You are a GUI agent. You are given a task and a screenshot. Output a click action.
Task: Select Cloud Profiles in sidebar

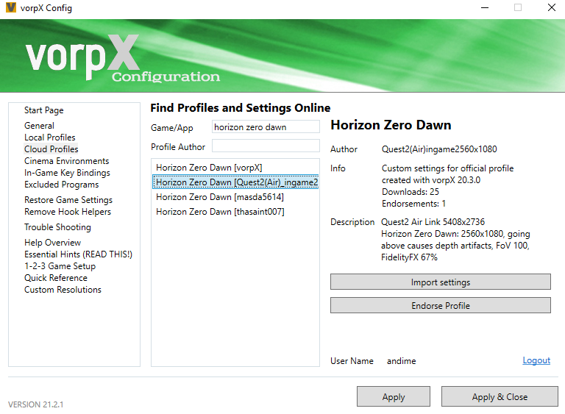coord(51,149)
